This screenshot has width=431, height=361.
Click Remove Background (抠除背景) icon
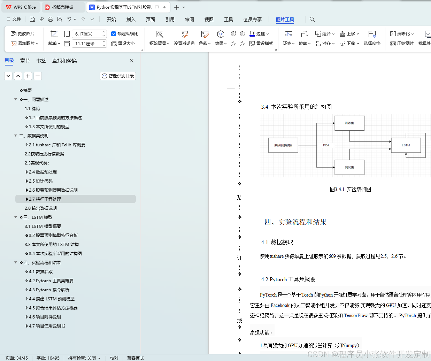pyautogui.click(x=160, y=34)
